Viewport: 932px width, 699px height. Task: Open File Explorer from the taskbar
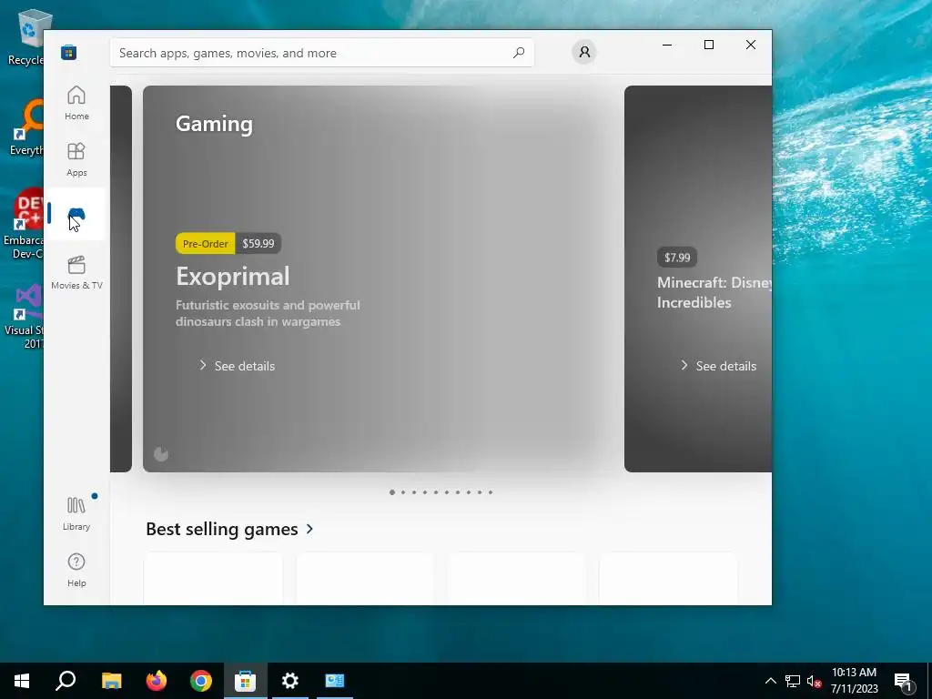point(111,681)
